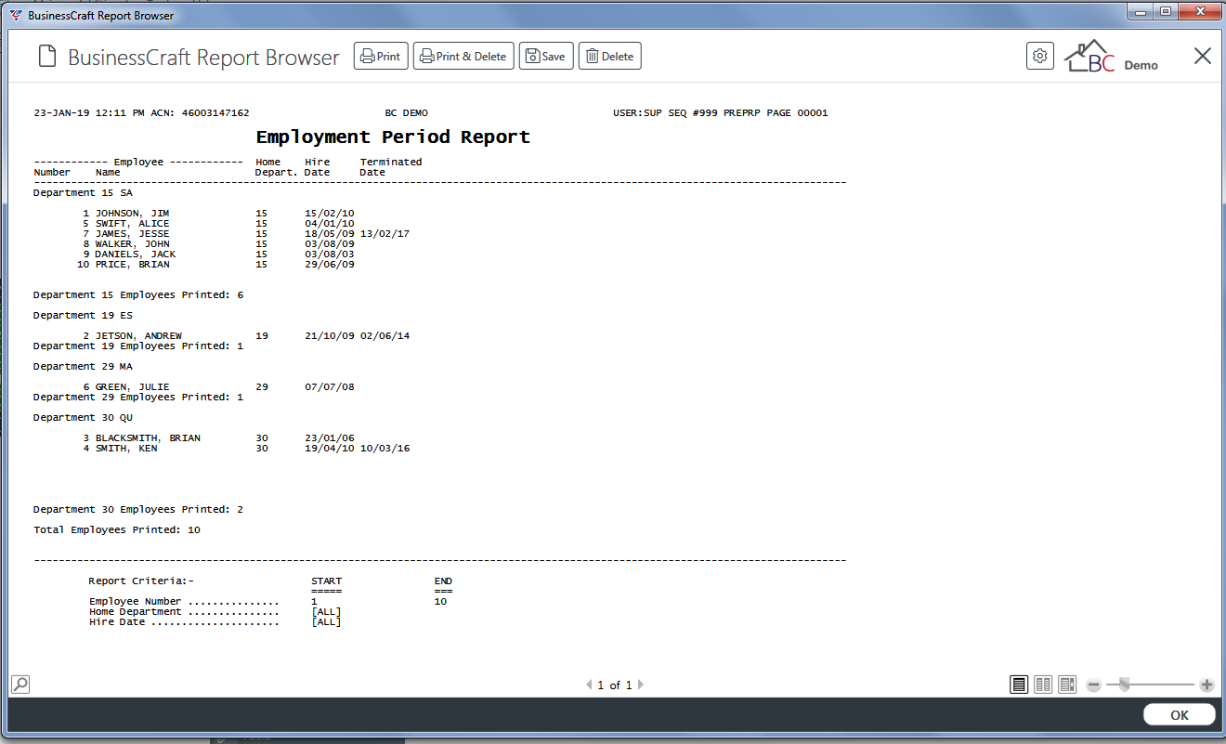Click the Print button
Viewport: 1226px width, 744px height.
(x=381, y=57)
